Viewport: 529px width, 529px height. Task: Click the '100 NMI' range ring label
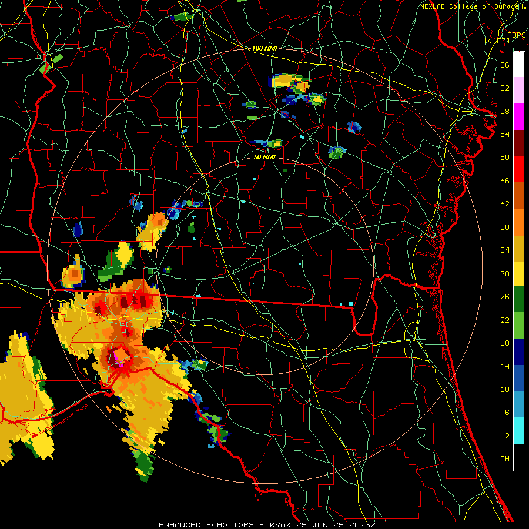coord(264,49)
